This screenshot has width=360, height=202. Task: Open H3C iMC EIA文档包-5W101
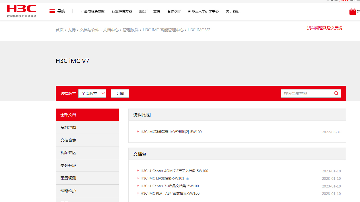pyautogui.click(x=162, y=178)
